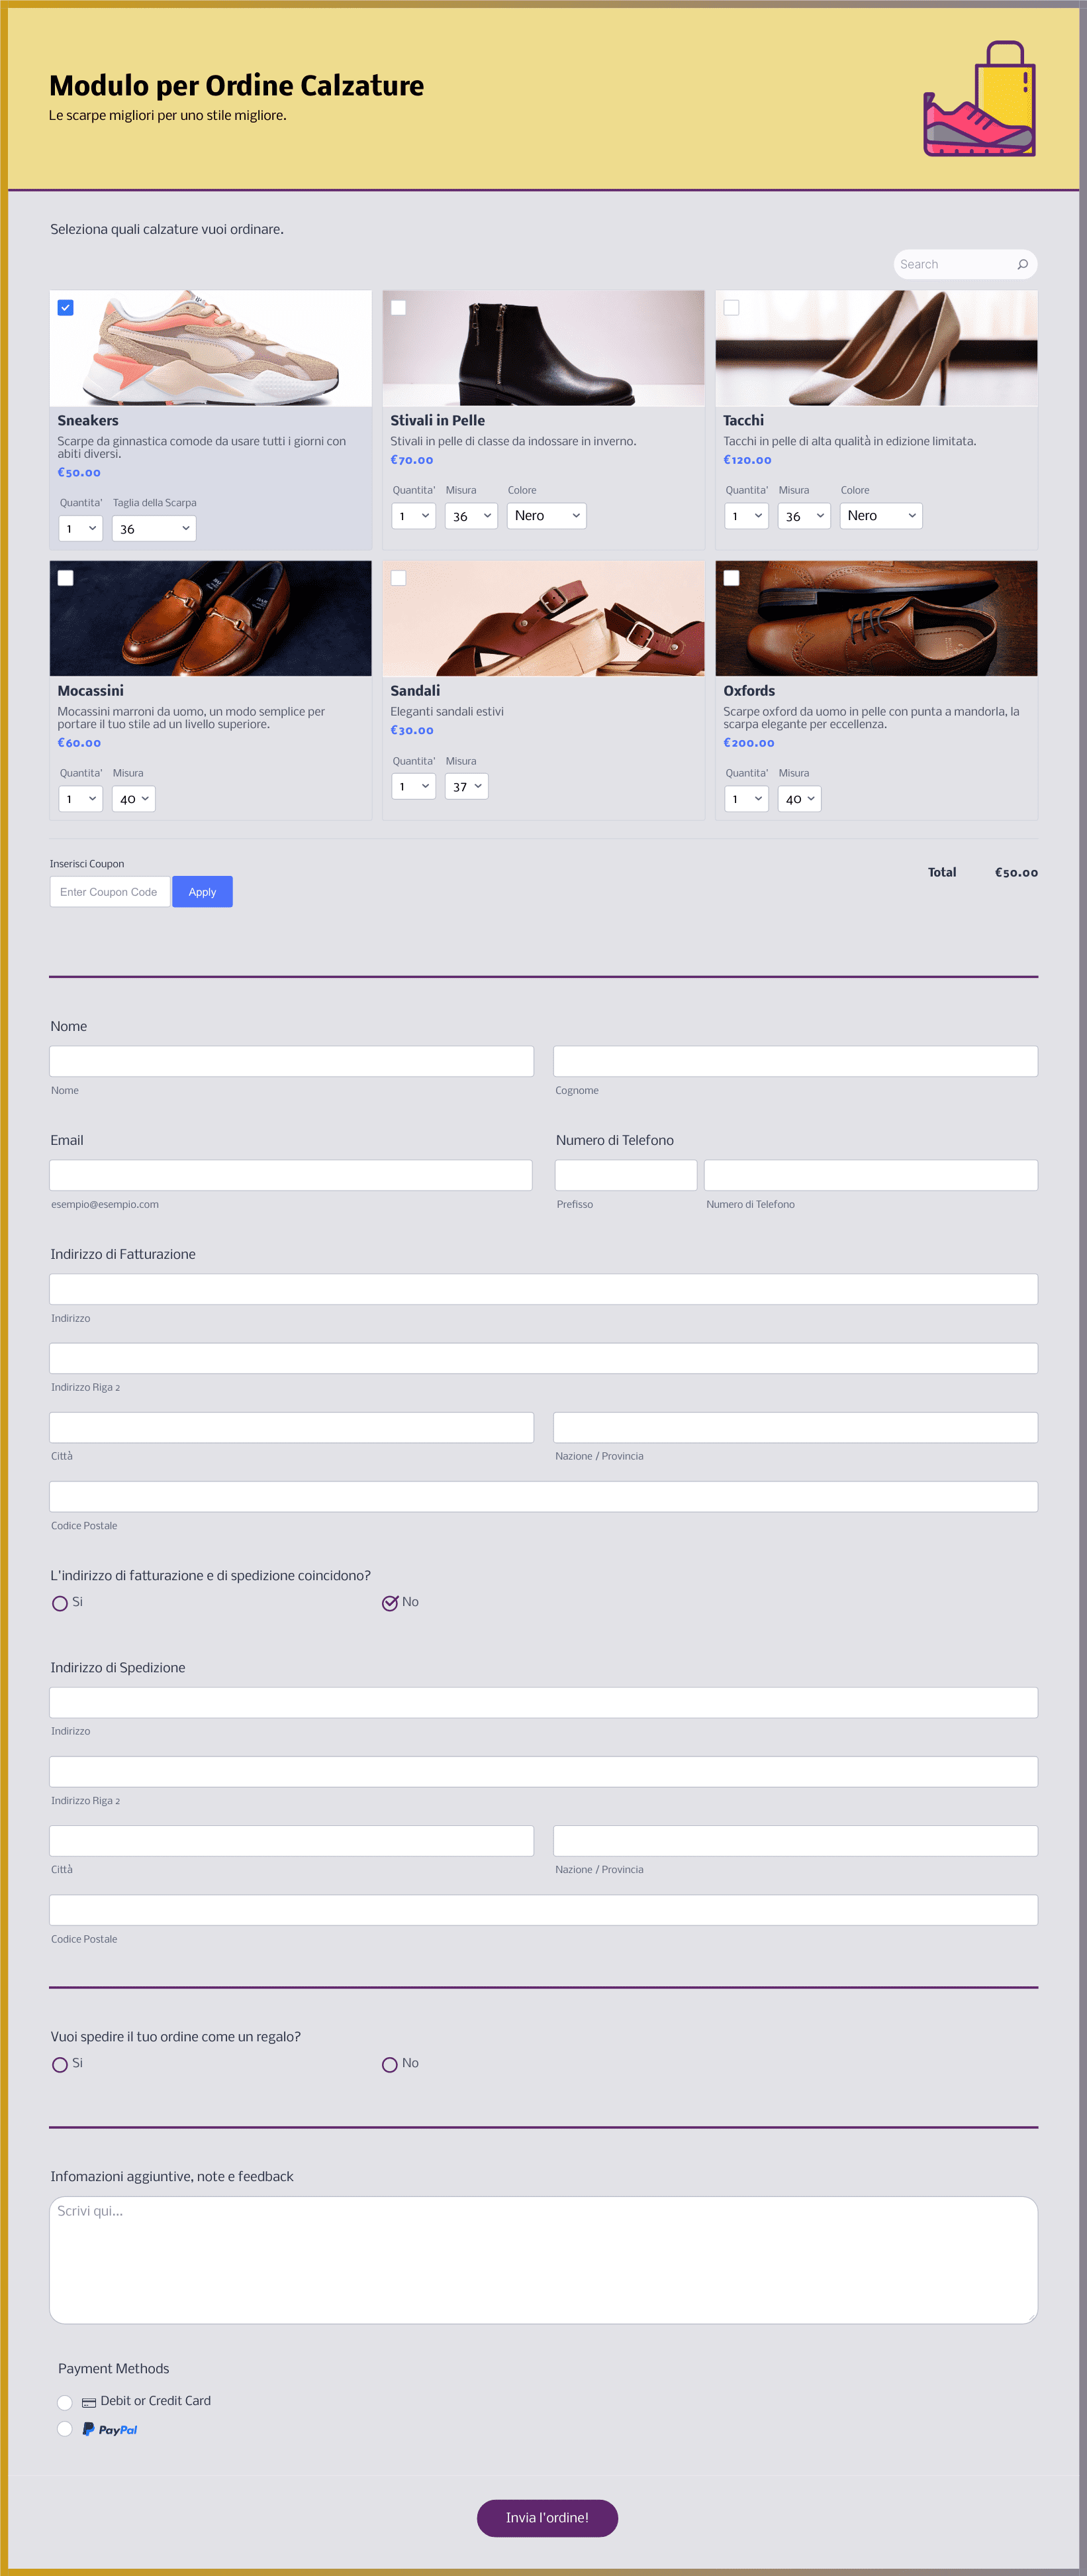Select Si for matching billing and shipping address
The width and height of the screenshot is (1087, 2576).
point(60,1603)
